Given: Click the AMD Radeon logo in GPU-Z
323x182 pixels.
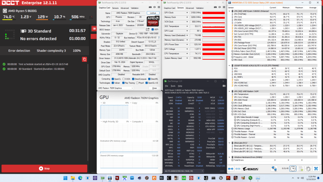Looking at the screenshot, I should click(153, 21).
